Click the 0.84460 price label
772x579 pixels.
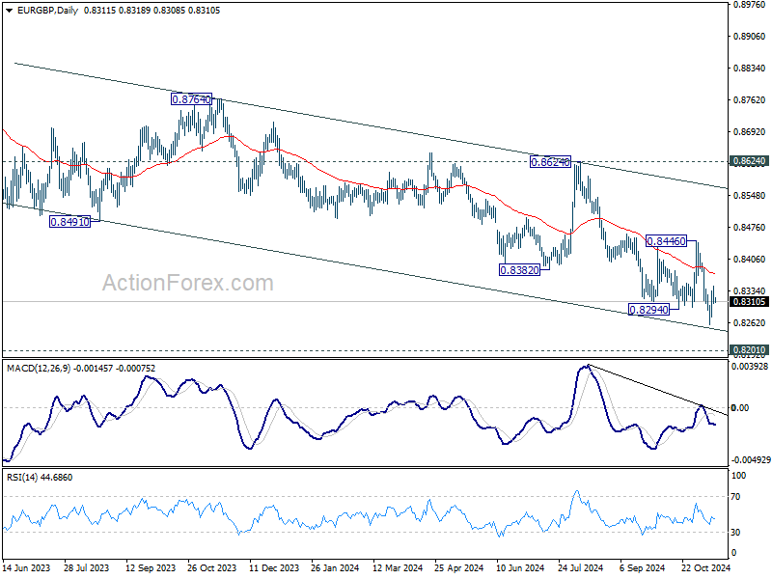tap(666, 241)
